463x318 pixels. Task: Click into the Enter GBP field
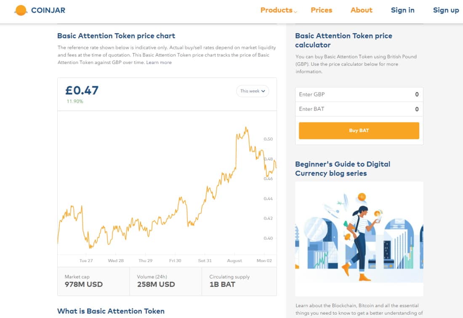pos(359,94)
